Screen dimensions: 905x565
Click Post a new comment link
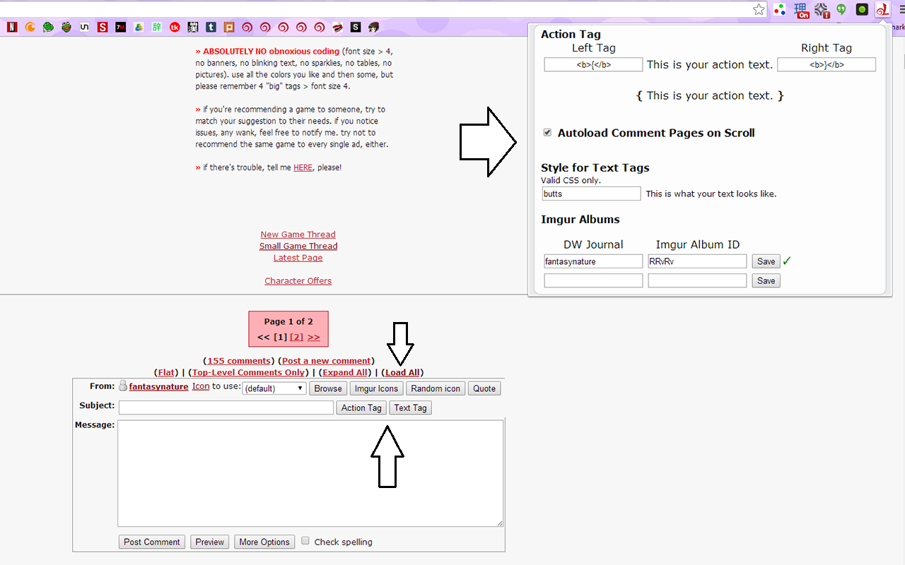327,361
